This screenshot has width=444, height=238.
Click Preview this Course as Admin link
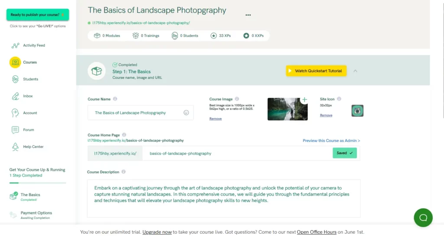coord(331,141)
